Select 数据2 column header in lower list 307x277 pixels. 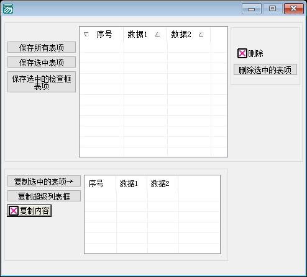163,183
